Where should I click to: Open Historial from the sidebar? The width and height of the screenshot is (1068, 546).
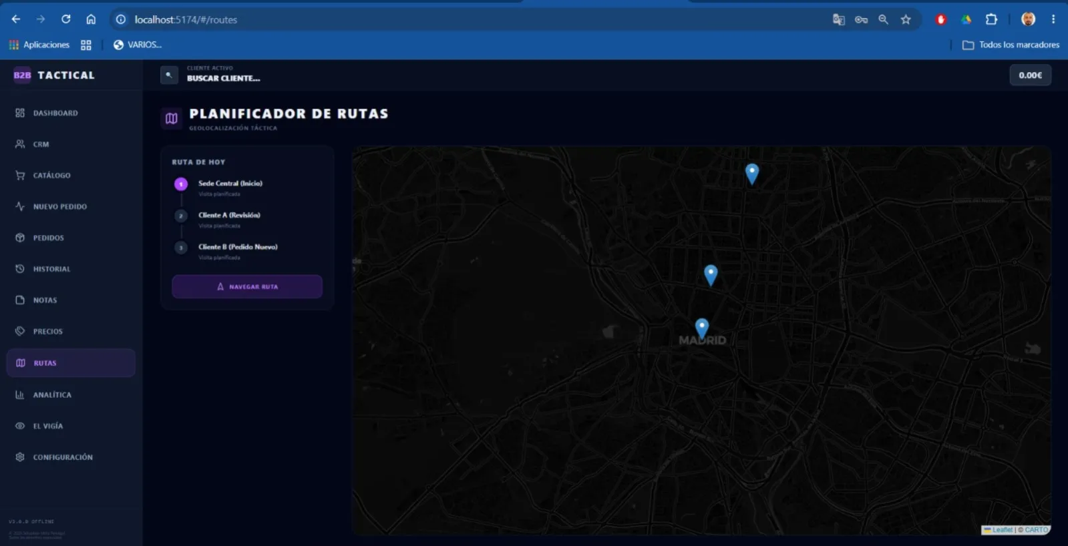(x=71, y=269)
